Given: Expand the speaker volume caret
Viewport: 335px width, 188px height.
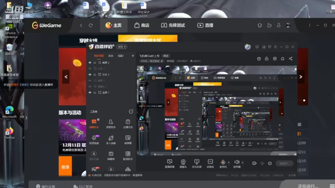Looking at the screenshot, I should coord(242,163).
